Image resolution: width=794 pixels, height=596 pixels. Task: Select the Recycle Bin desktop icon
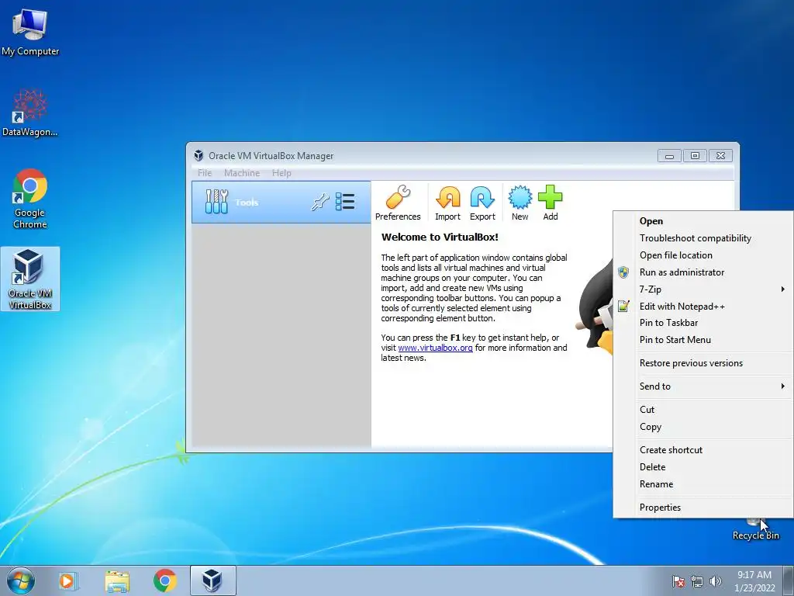(x=755, y=529)
